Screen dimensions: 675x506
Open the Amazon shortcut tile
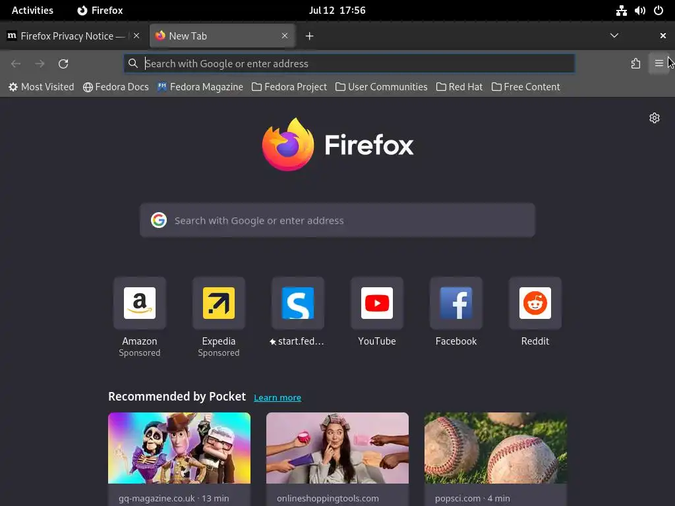(140, 303)
